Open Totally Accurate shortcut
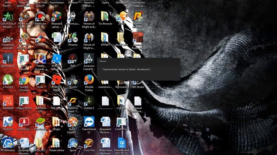The image size is (277, 155). [40, 59]
